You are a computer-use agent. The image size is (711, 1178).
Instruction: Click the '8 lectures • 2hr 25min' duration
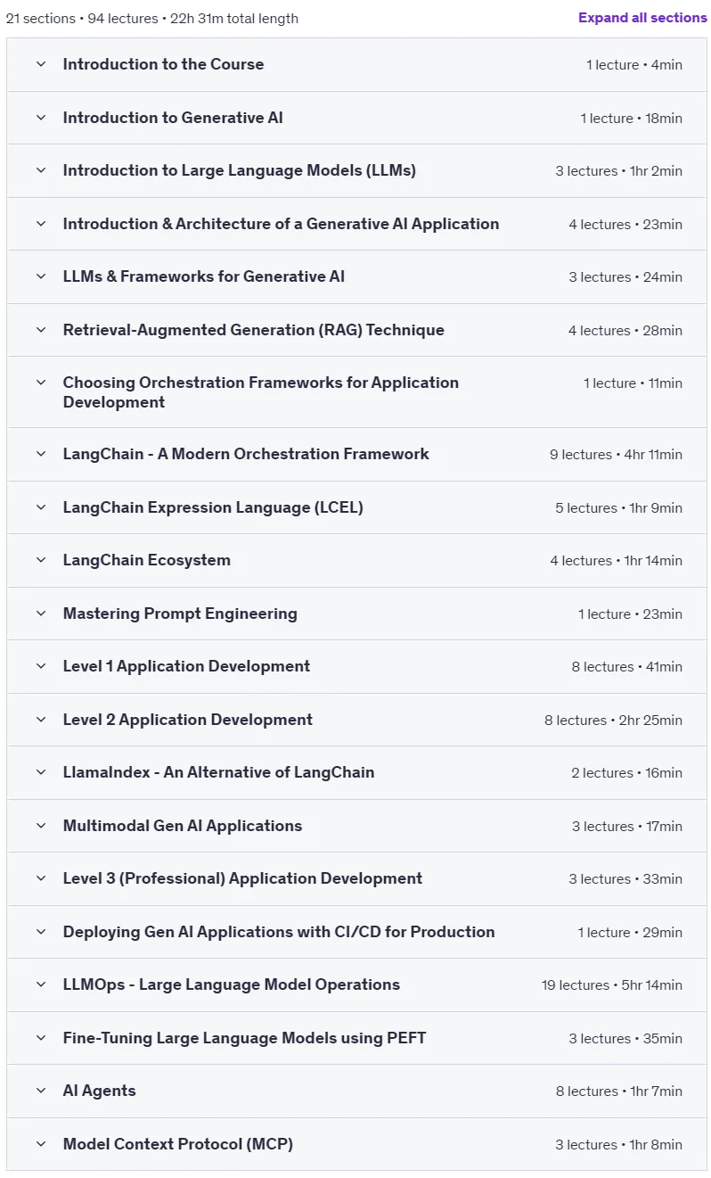click(614, 721)
